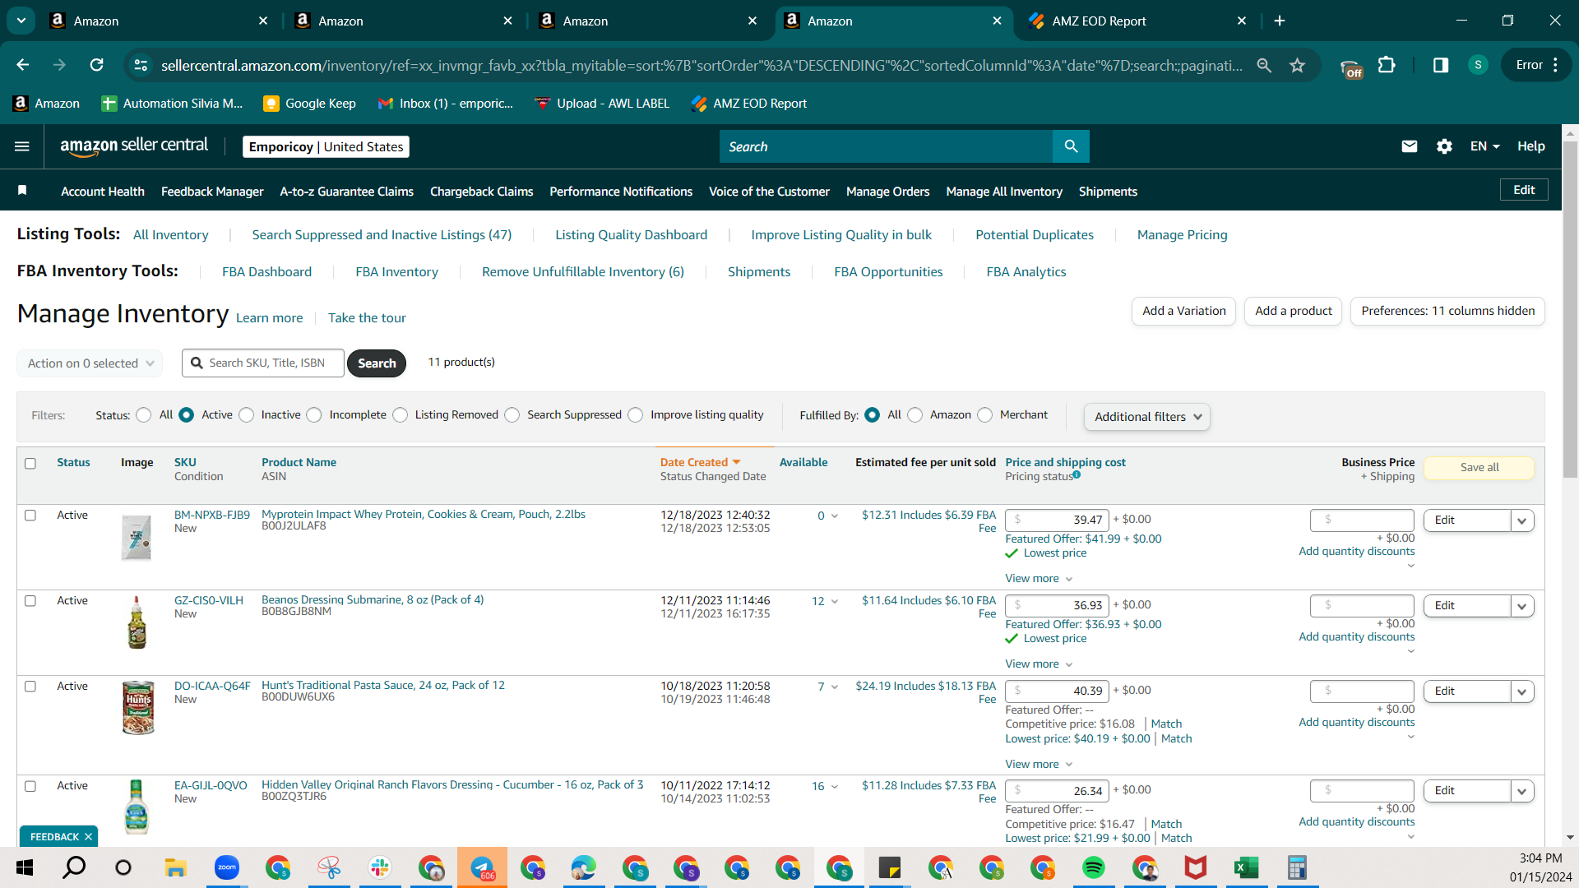Image resolution: width=1579 pixels, height=888 pixels.
Task: Open Account Health in the navigation bar
Action: click(103, 192)
